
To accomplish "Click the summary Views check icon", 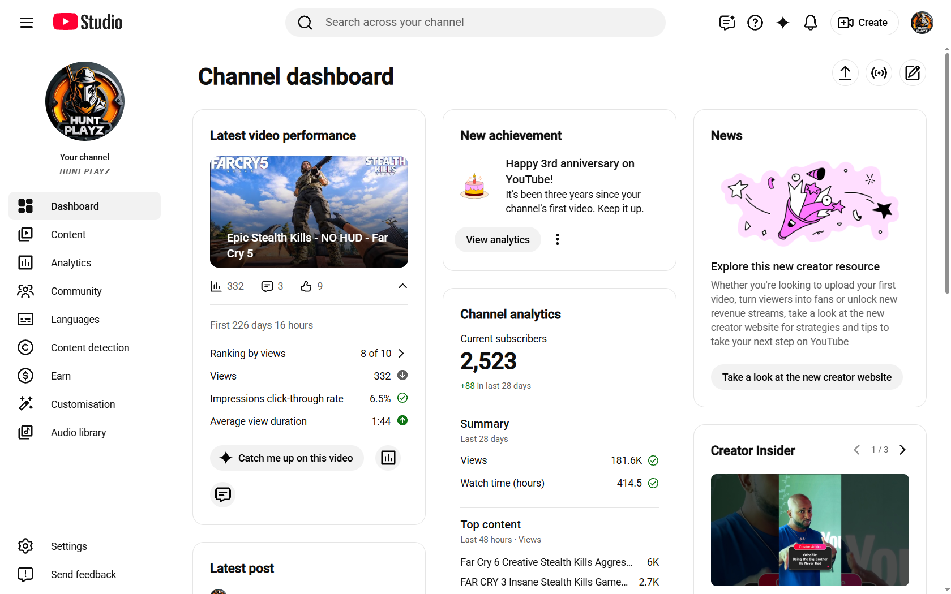I will (653, 460).
